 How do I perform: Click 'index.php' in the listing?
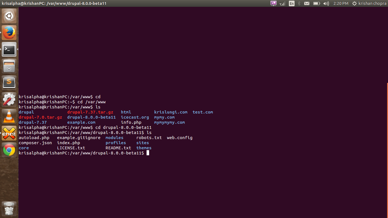(68, 143)
